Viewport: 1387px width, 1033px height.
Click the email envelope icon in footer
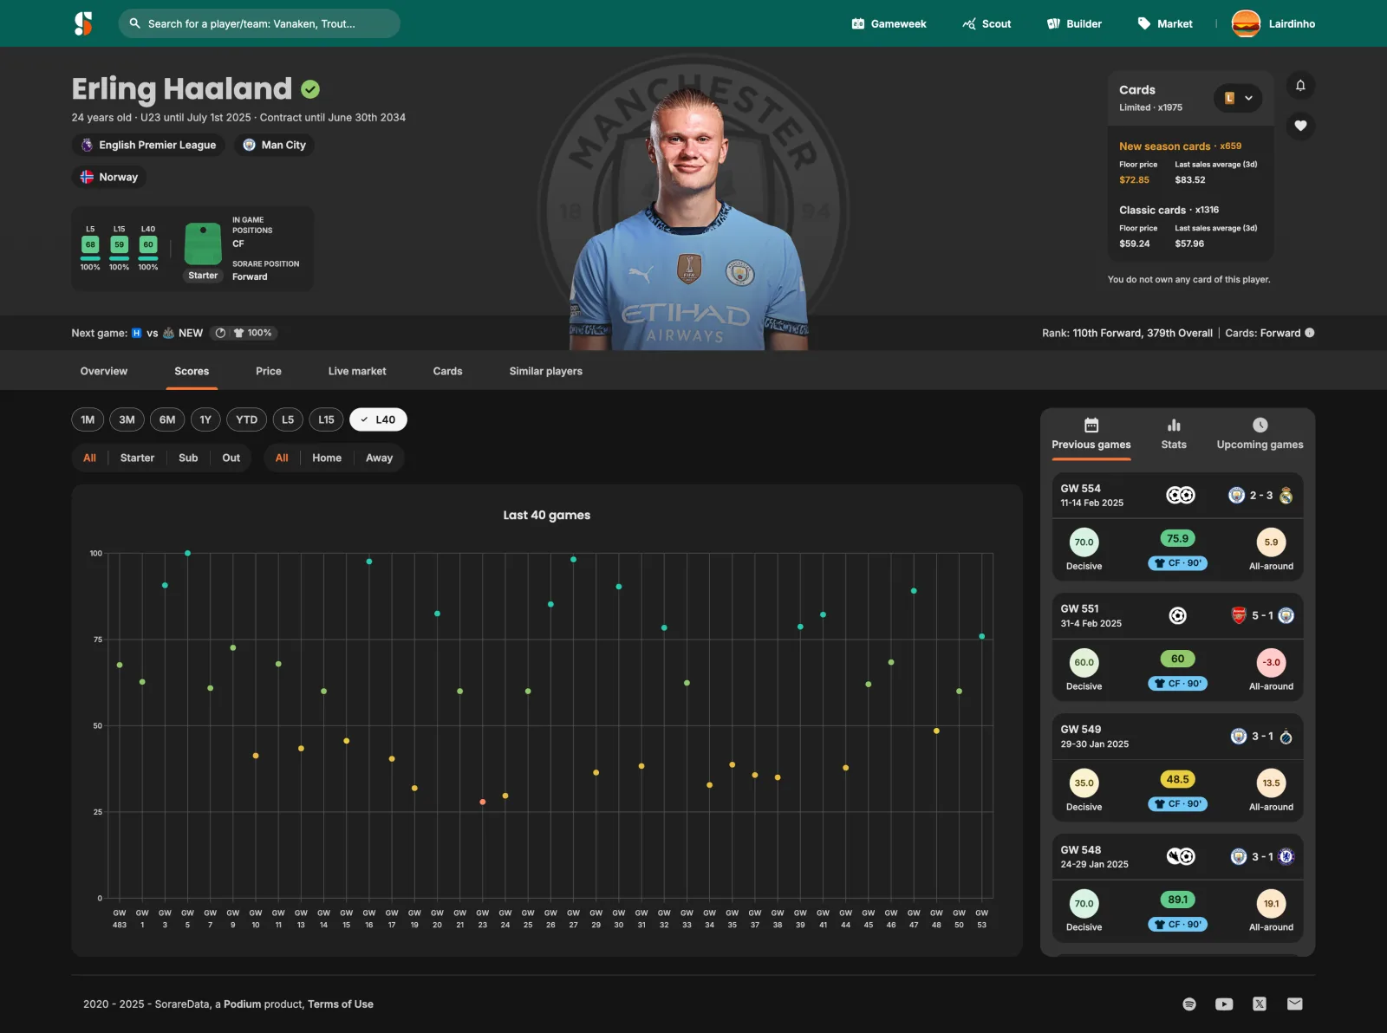pos(1295,1004)
